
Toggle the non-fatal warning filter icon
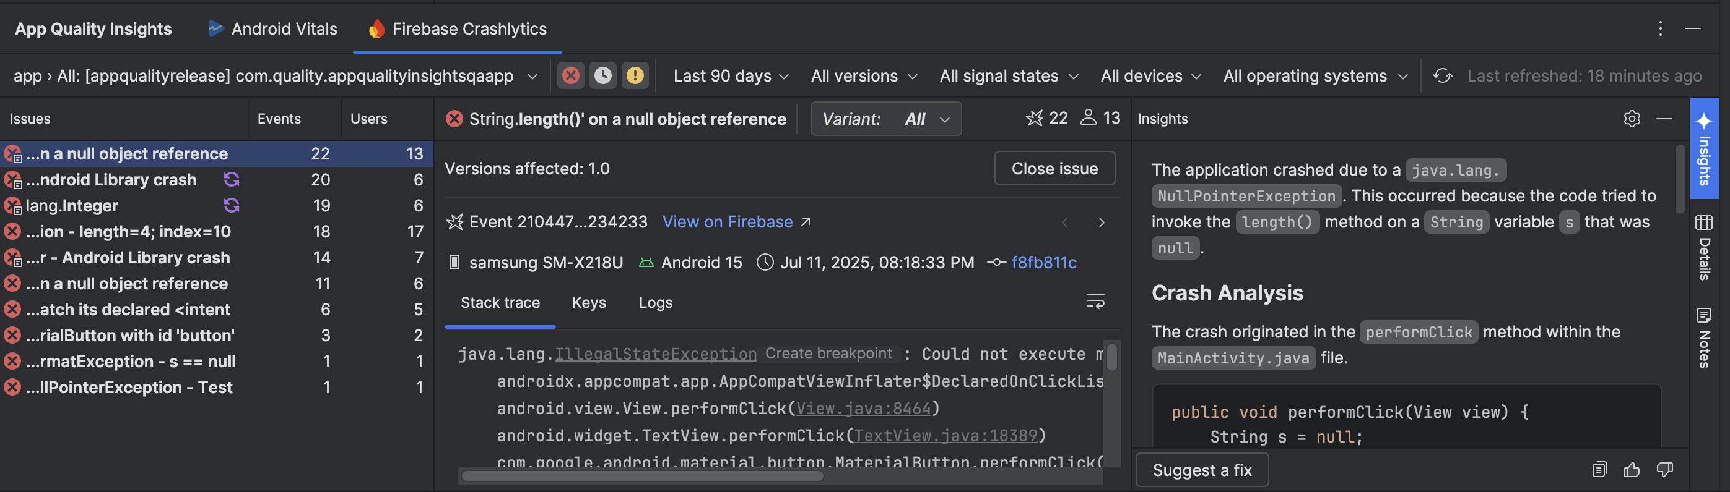635,76
